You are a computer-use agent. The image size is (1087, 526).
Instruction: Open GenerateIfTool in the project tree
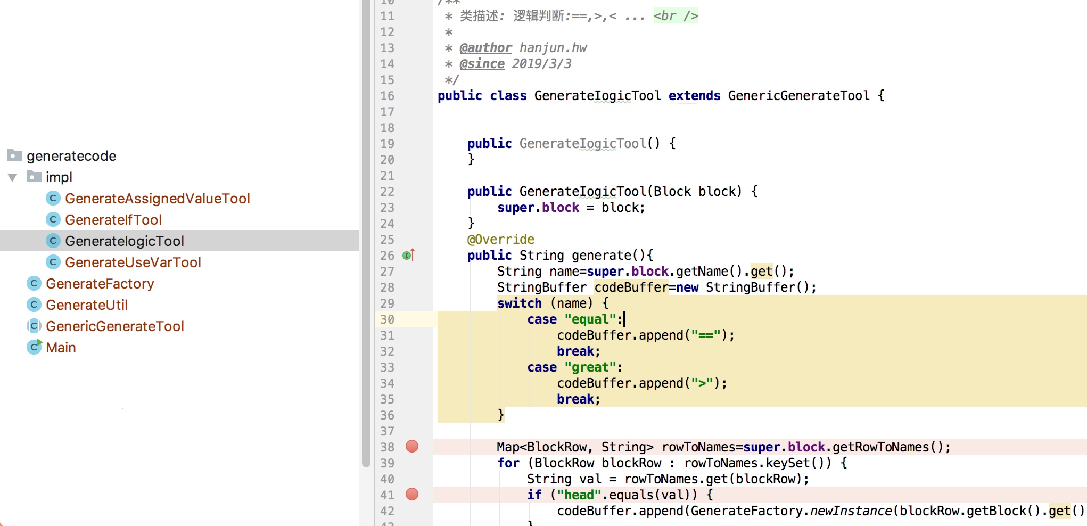click(113, 220)
